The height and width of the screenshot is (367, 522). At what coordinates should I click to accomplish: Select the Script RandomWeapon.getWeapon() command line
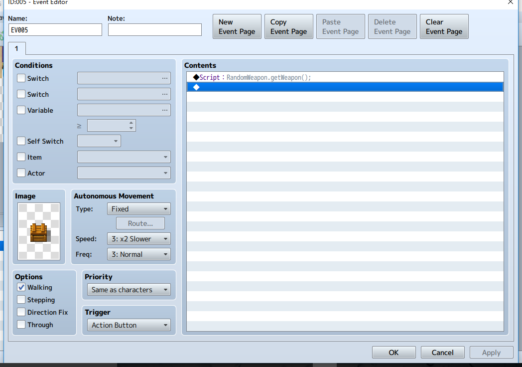coord(345,77)
